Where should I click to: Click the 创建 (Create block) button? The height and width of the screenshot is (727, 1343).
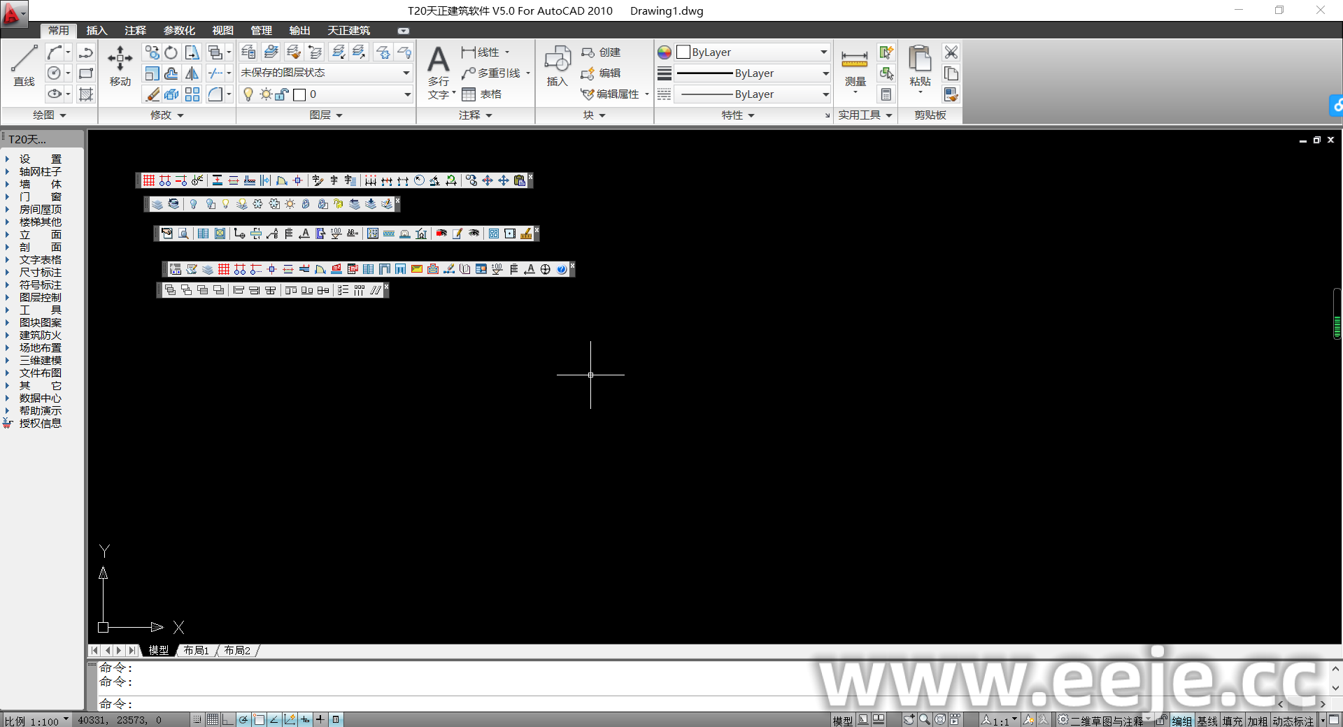tap(602, 52)
